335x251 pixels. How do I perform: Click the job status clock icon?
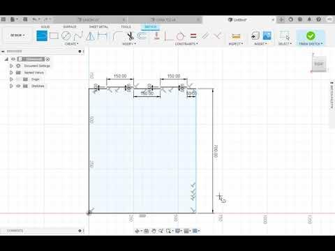point(300,20)
